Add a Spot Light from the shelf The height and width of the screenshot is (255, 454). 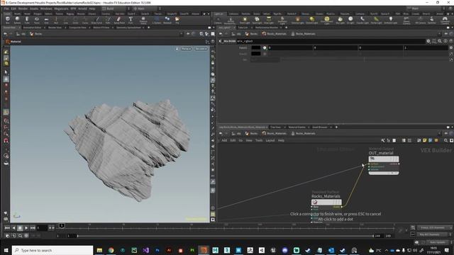[257, 20]
